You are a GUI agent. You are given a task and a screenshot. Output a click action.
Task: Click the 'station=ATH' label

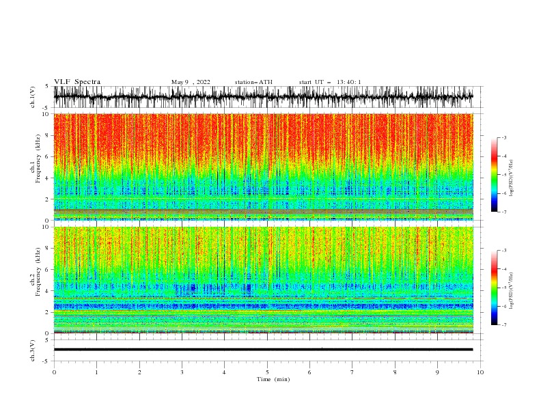tap(253, 82)
